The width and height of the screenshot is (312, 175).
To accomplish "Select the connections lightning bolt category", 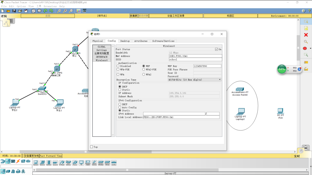I will 18,161.
